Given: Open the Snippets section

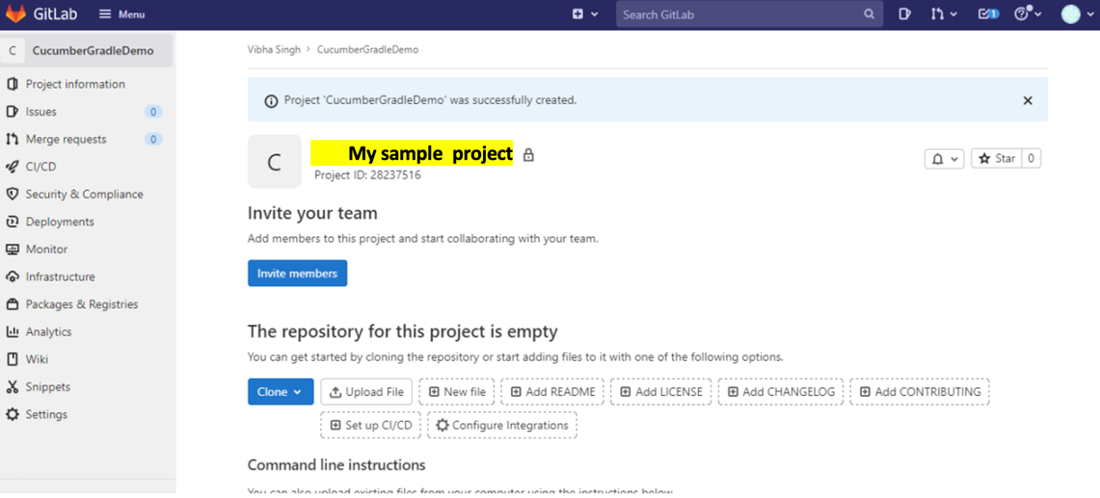Looking at the screenshot, I should (47, 387).
